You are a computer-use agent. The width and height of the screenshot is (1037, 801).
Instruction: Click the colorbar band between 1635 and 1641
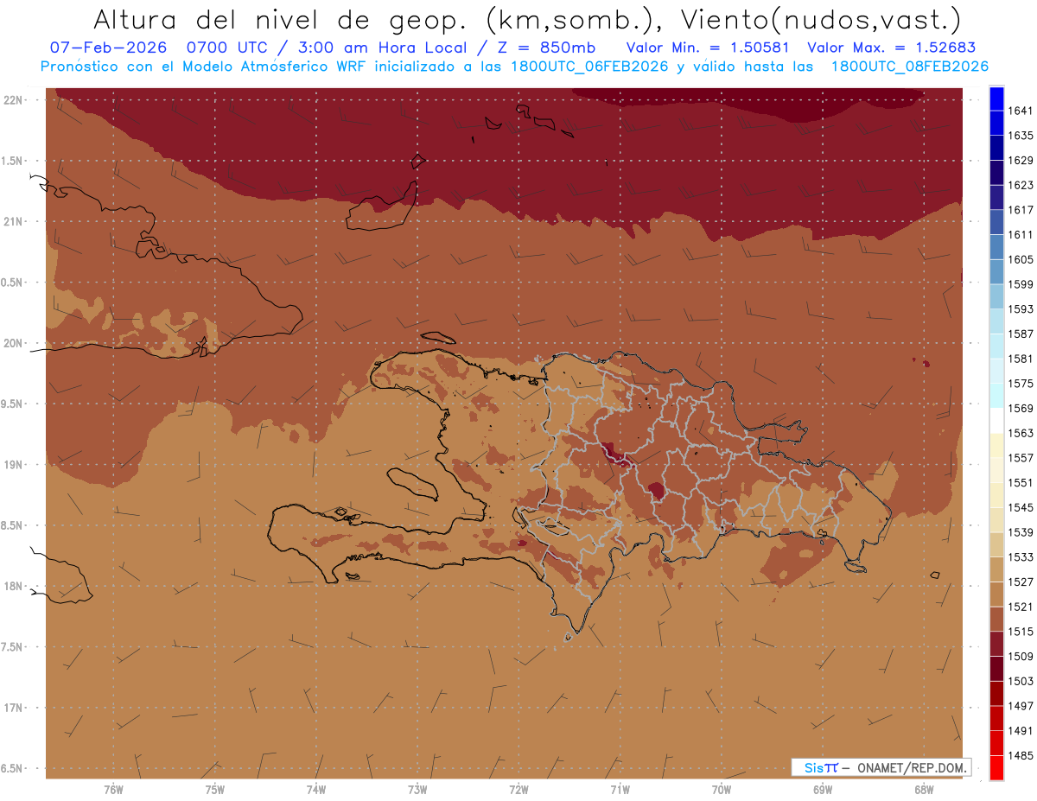pyautogui.click(x=996, y=123)
